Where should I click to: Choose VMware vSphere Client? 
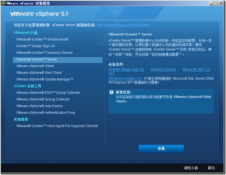35,66
